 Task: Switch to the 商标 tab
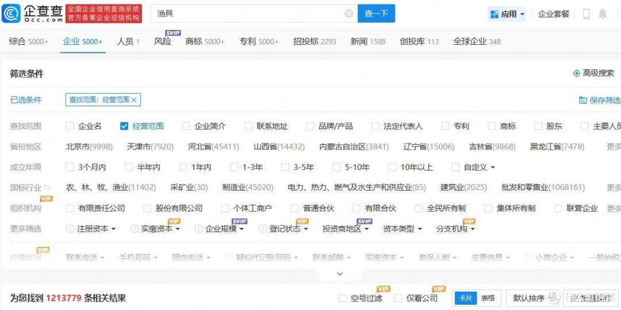tap(205, 41)
